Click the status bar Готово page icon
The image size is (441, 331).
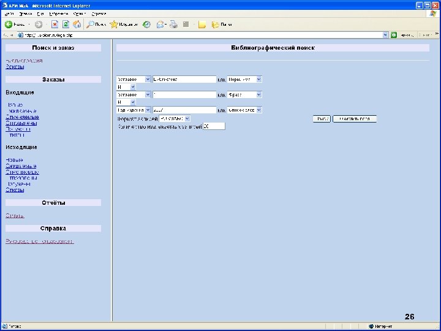tap(4, 327)
